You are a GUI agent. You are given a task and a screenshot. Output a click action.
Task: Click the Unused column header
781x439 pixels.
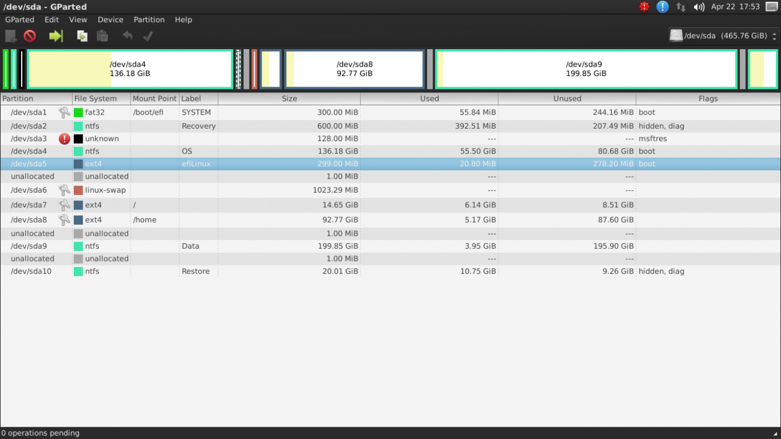click(x=567, y=98)
